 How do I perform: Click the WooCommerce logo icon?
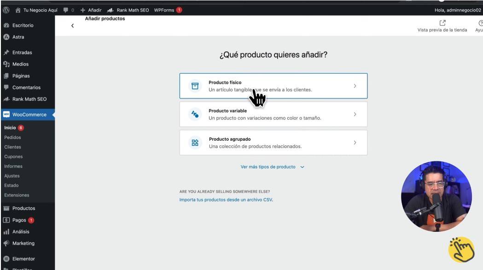tap(6, 115)
